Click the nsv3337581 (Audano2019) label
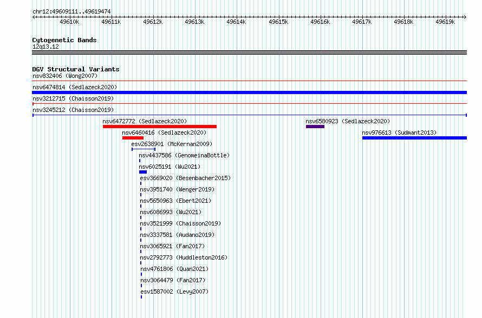 click(x=177, y=235)
